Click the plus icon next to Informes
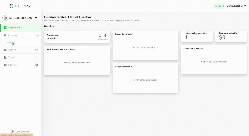 tap(36, 65)
